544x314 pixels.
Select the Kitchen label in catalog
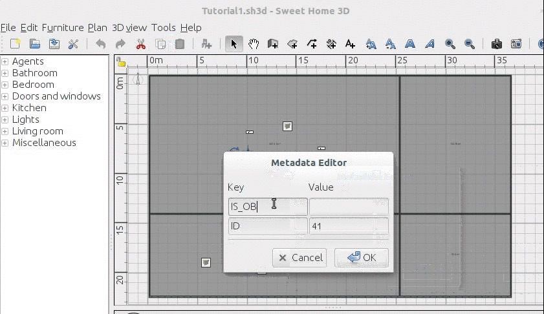(29, 108)
